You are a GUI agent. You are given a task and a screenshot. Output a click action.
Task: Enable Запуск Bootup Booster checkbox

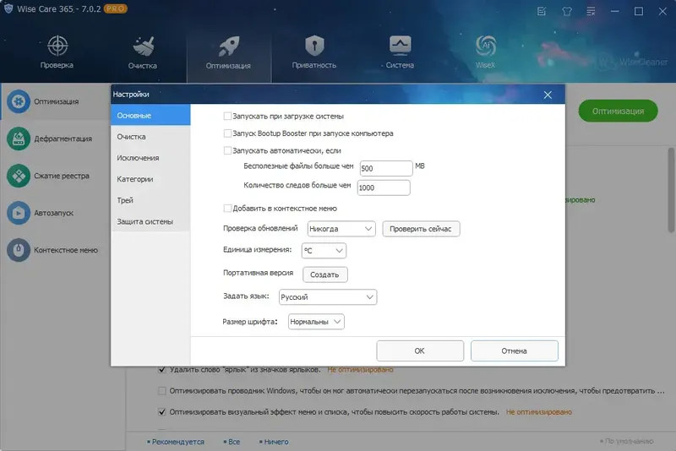[227, 133]
